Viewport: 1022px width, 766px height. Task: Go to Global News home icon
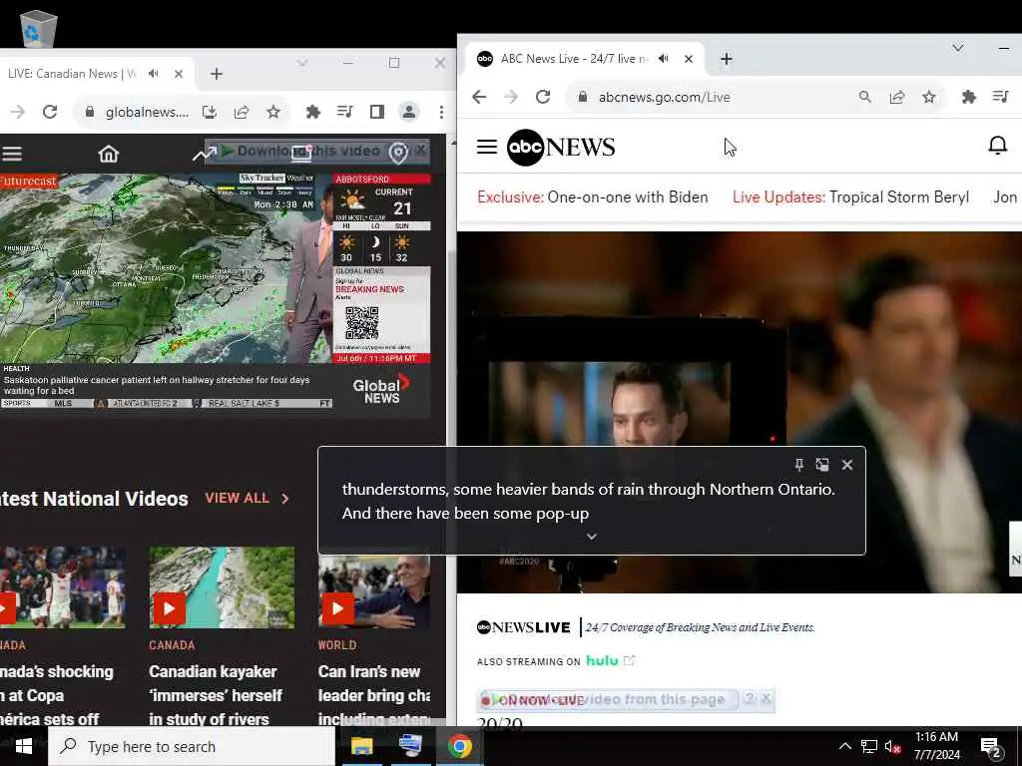click(109, 154)
